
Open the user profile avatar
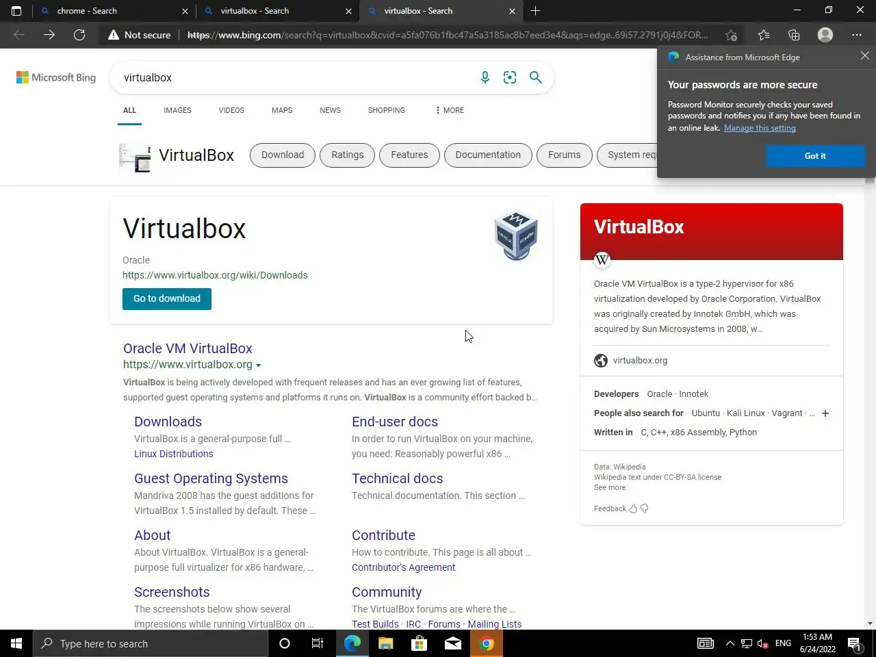pyautogui.click(x=825, y=35)
